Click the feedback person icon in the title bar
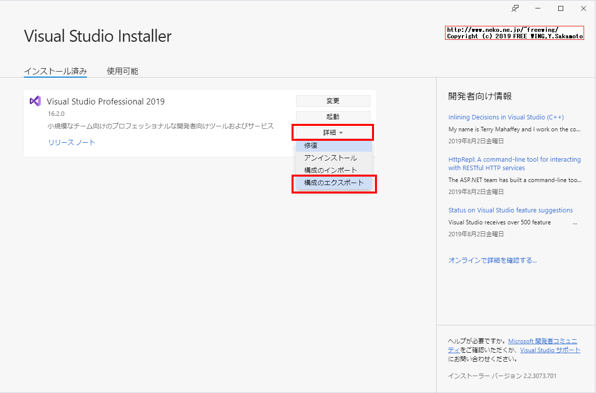 tap(515, 8)
